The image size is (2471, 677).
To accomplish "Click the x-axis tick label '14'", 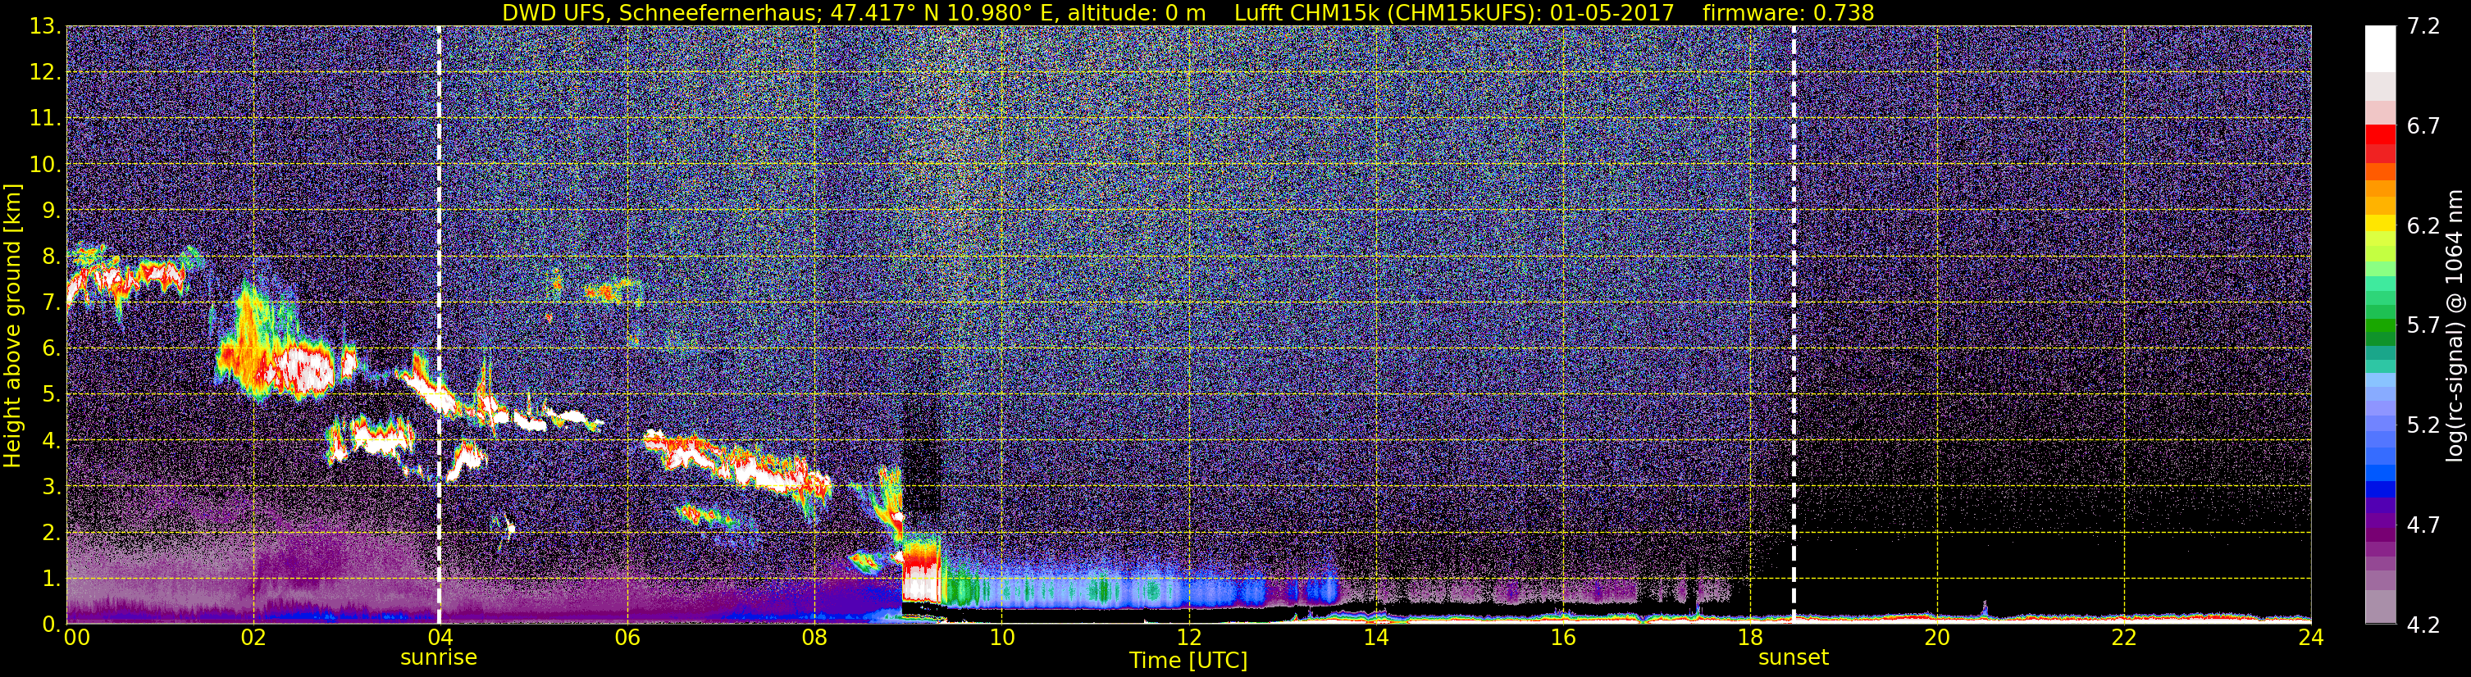I will (1375, 638).
